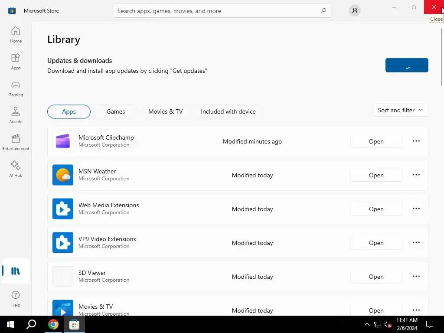Click the search apps input field
Image resolution: width=444 pixels, height=333 pixels.
point(222,11)
